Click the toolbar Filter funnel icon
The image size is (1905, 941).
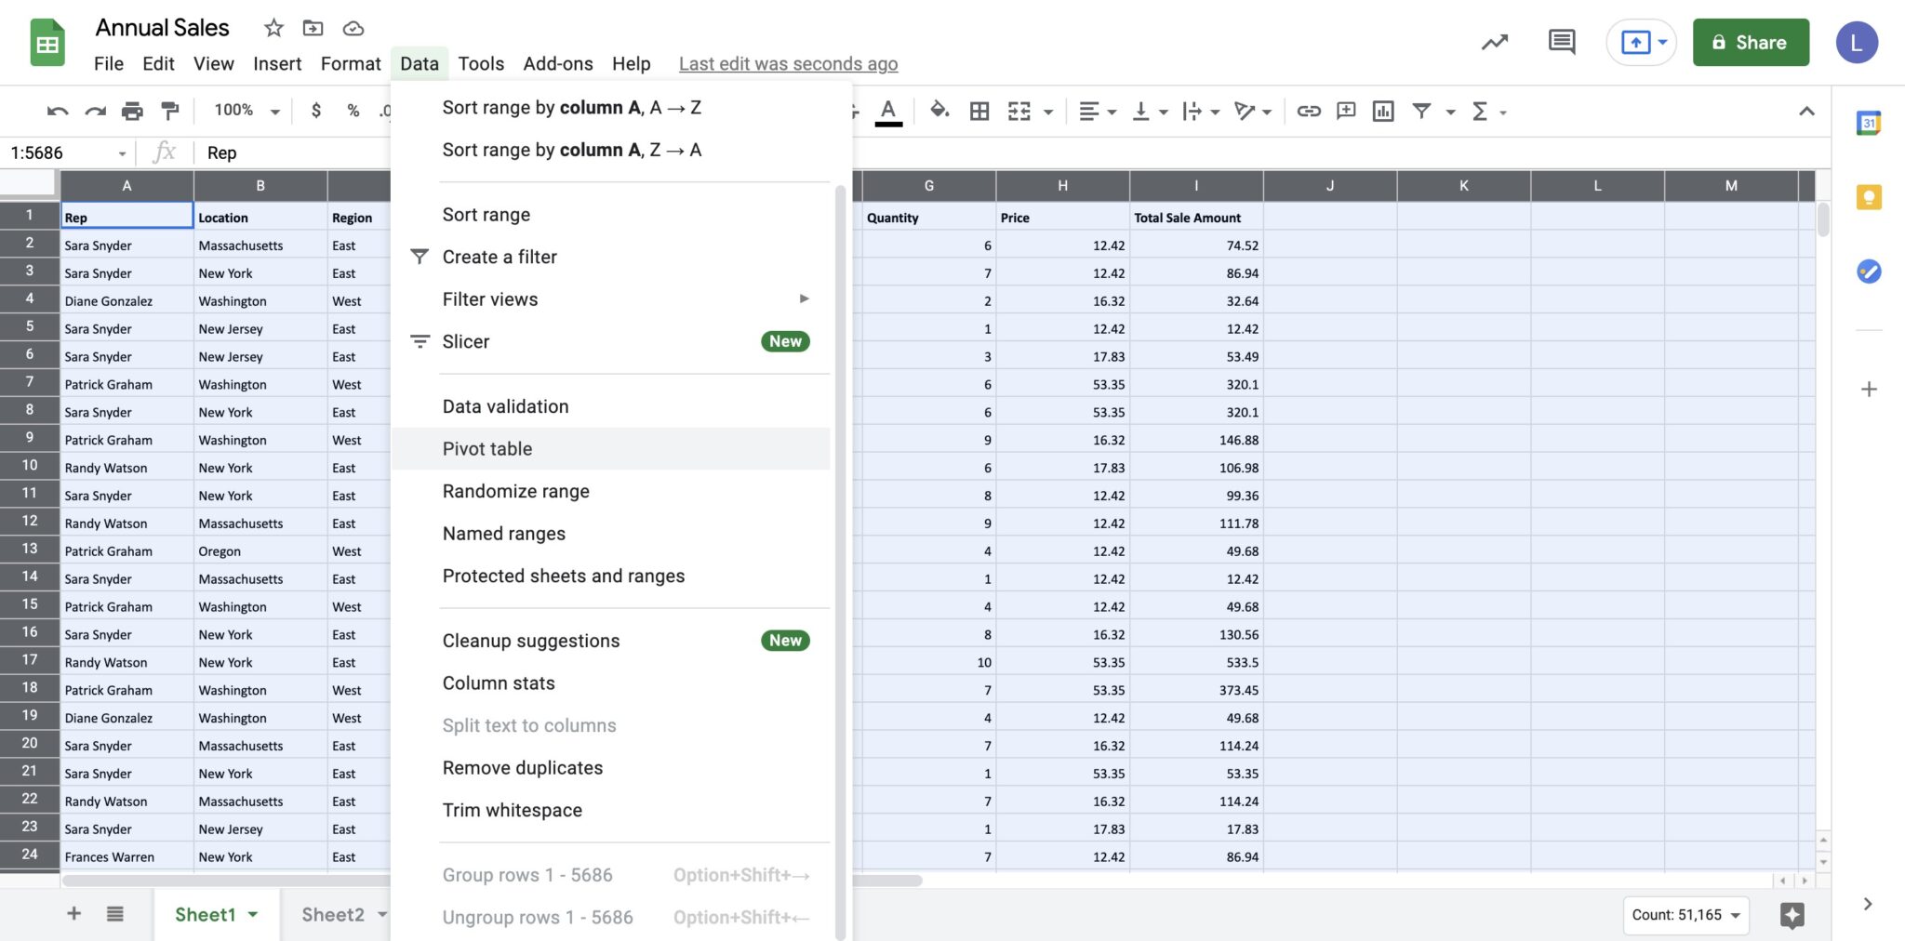[1421, 112]
